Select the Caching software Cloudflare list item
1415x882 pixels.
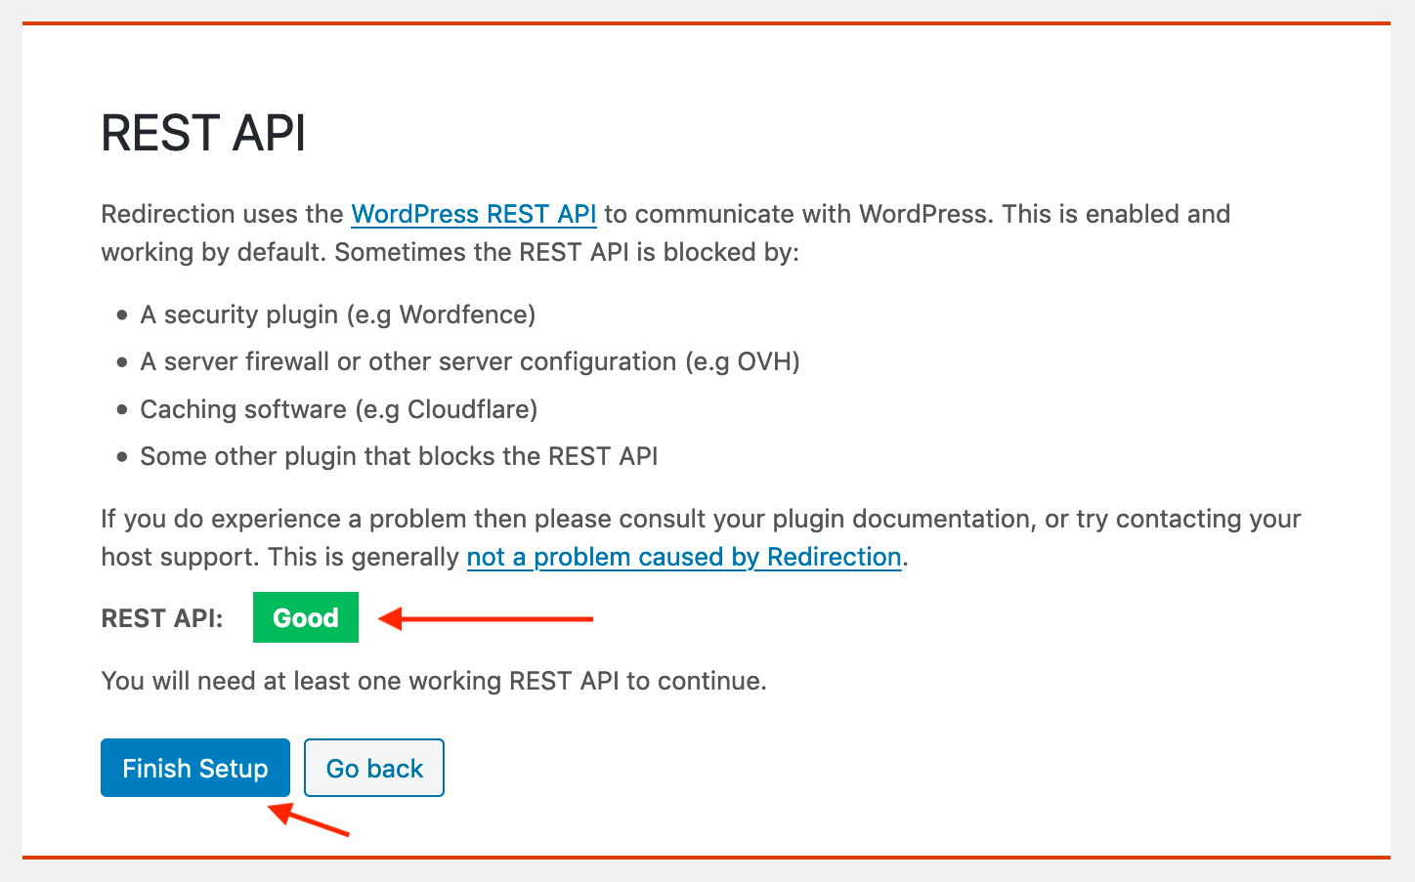point(338,409)
